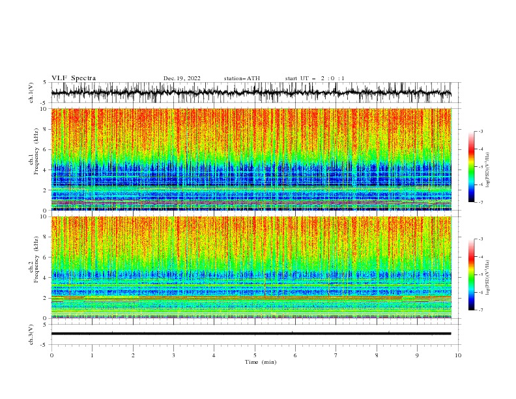Click time axis tick label "1"
This screenshot has width=516, height=399.
pyautogui.click(x=92, y=355)
